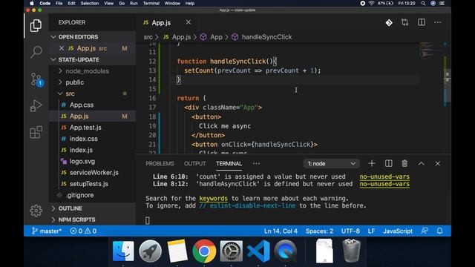Click the master branch in status bar
This screenshot has height=267, width=475.
click(47, 231)
